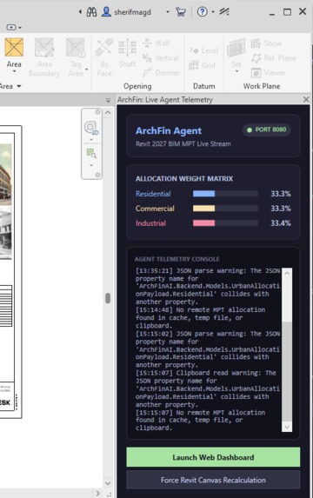The height and width of the screenshot is (498, 313).
Task: Click the Residential allocation weight bar
Action: (x=225, y=194)
